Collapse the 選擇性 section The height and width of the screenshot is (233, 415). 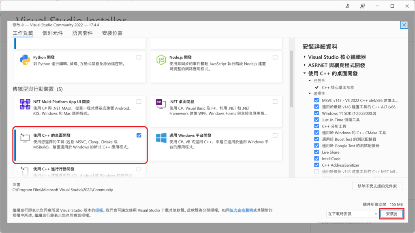(x=310, y=93)
